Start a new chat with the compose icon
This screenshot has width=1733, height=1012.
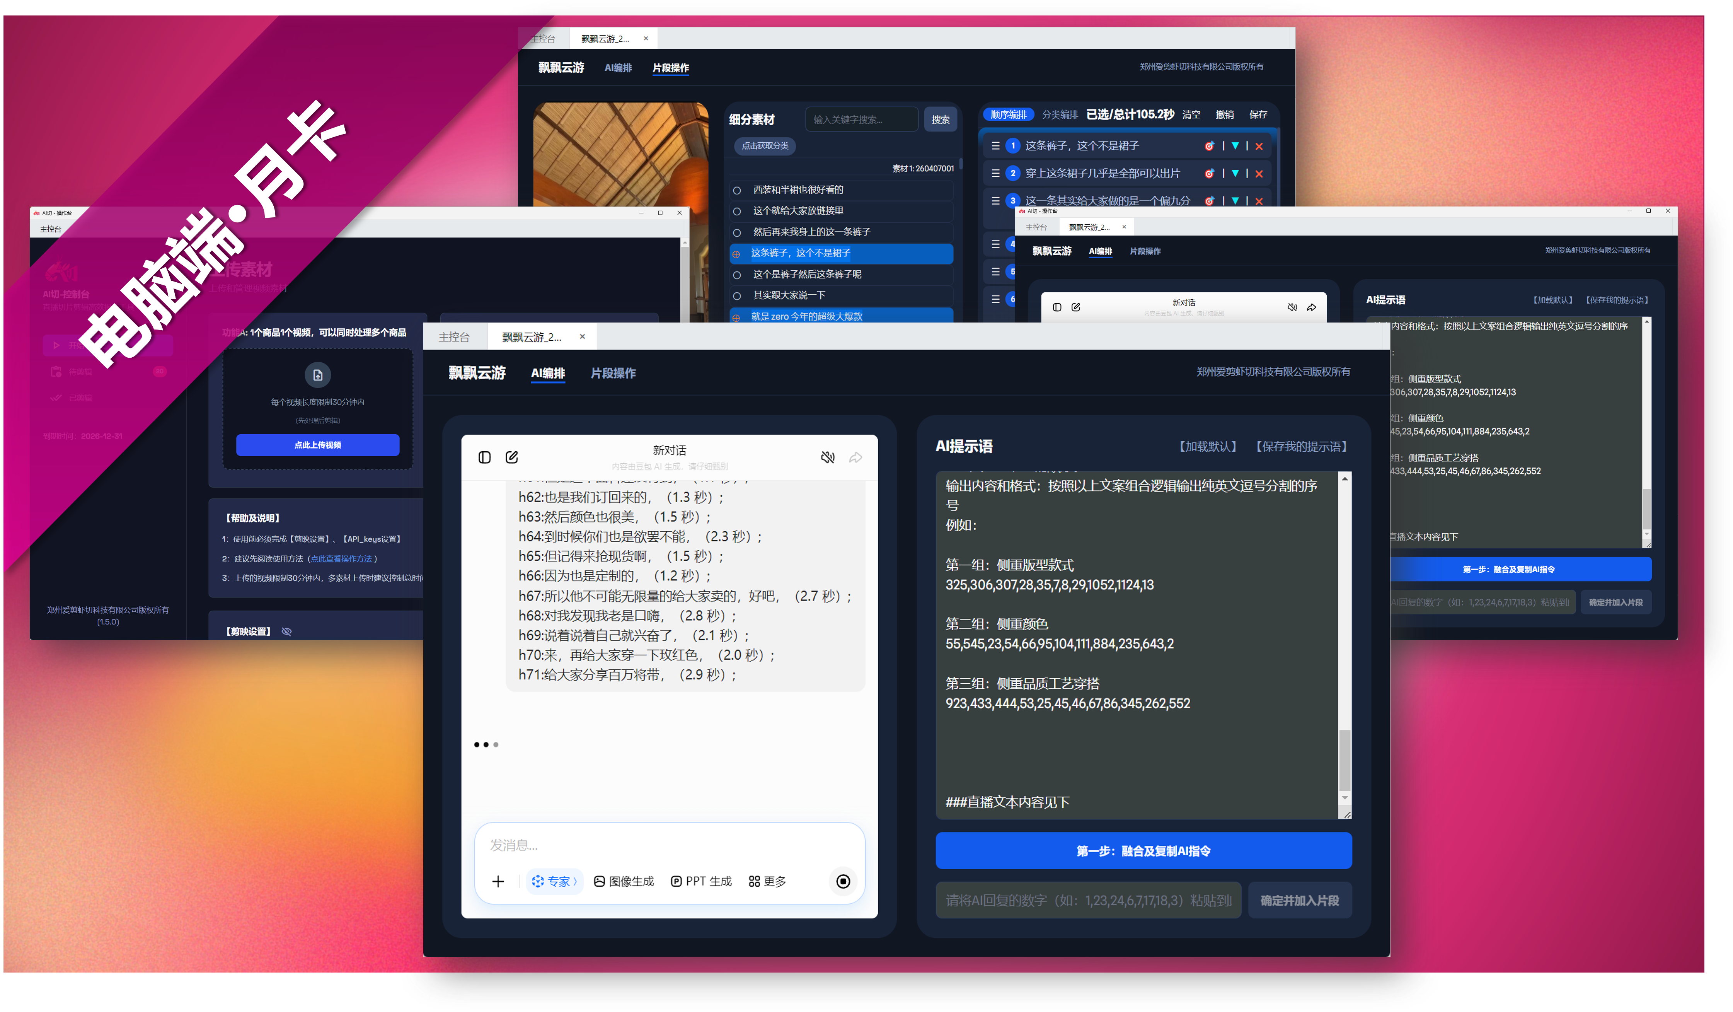point(512,457)
